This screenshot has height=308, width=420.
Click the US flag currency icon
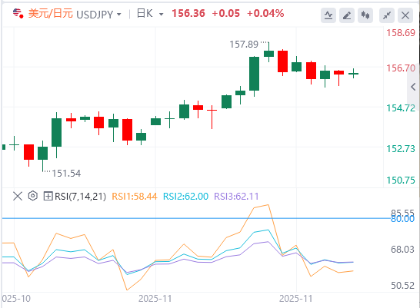pos(18,13)
